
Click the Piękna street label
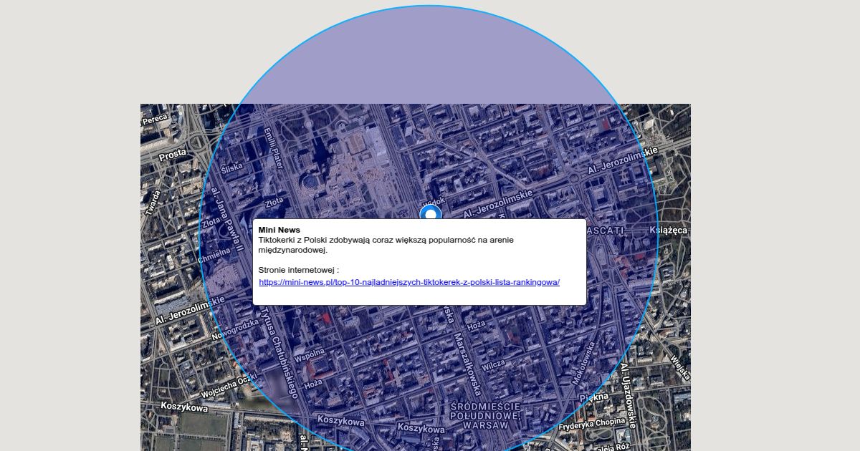click(594, 397)
